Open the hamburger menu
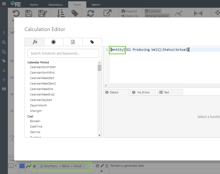 point(4,4)
